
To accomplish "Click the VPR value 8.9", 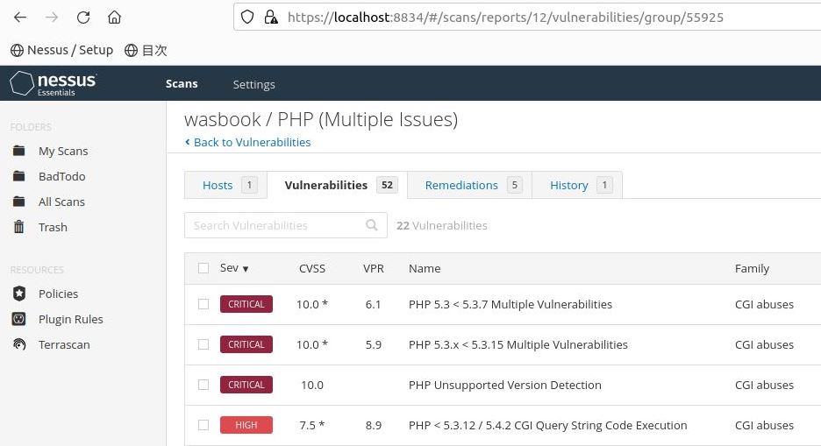I will click(x=374, y=426).
